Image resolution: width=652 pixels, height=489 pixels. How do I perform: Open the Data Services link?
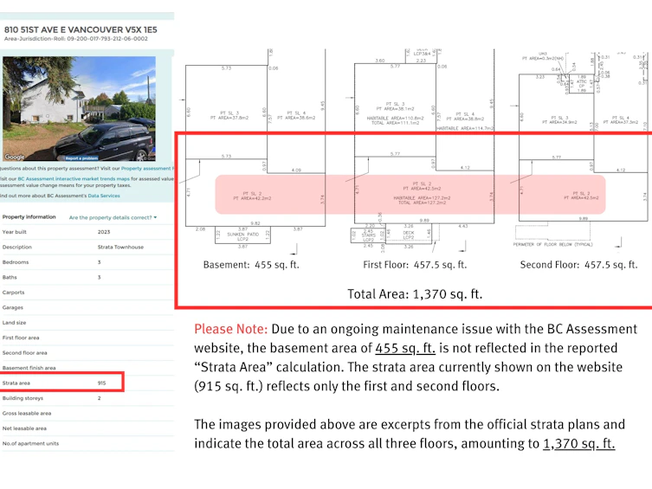pos(104,196)
